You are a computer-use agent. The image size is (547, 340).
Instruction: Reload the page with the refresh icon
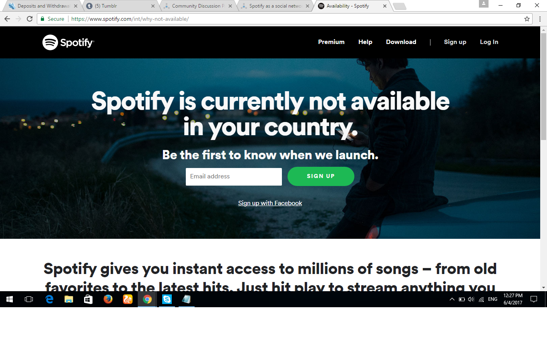(30, 19)
